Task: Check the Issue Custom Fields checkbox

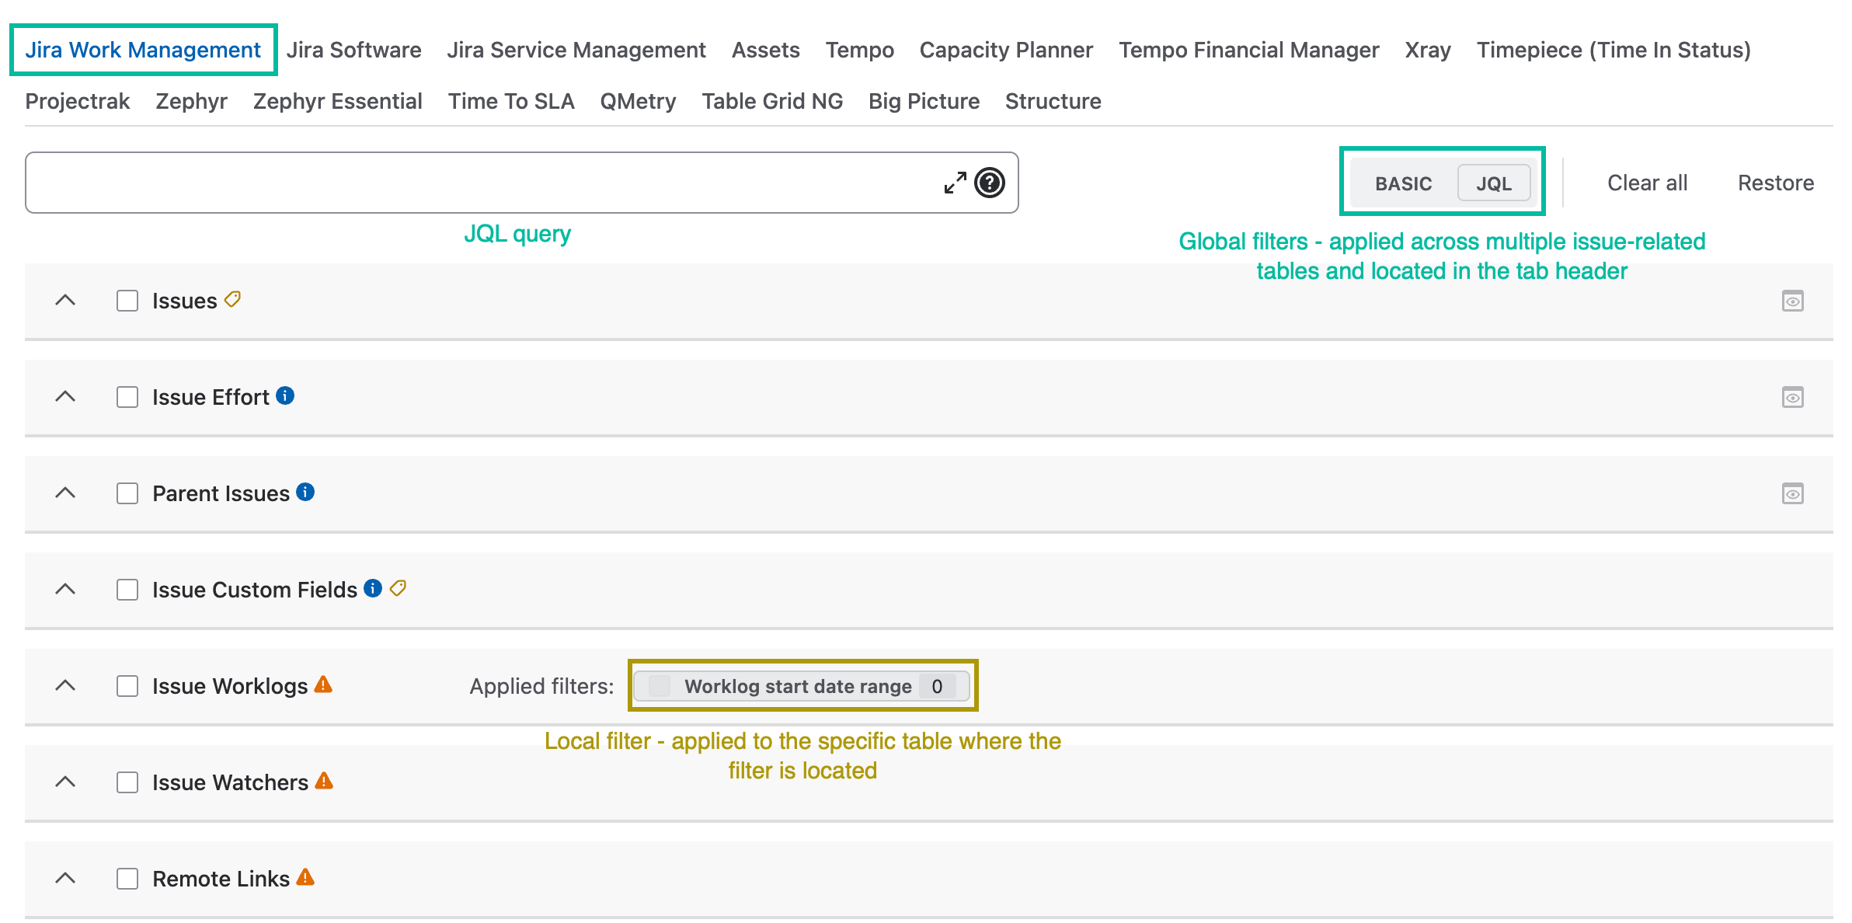Action: point(127,590)
